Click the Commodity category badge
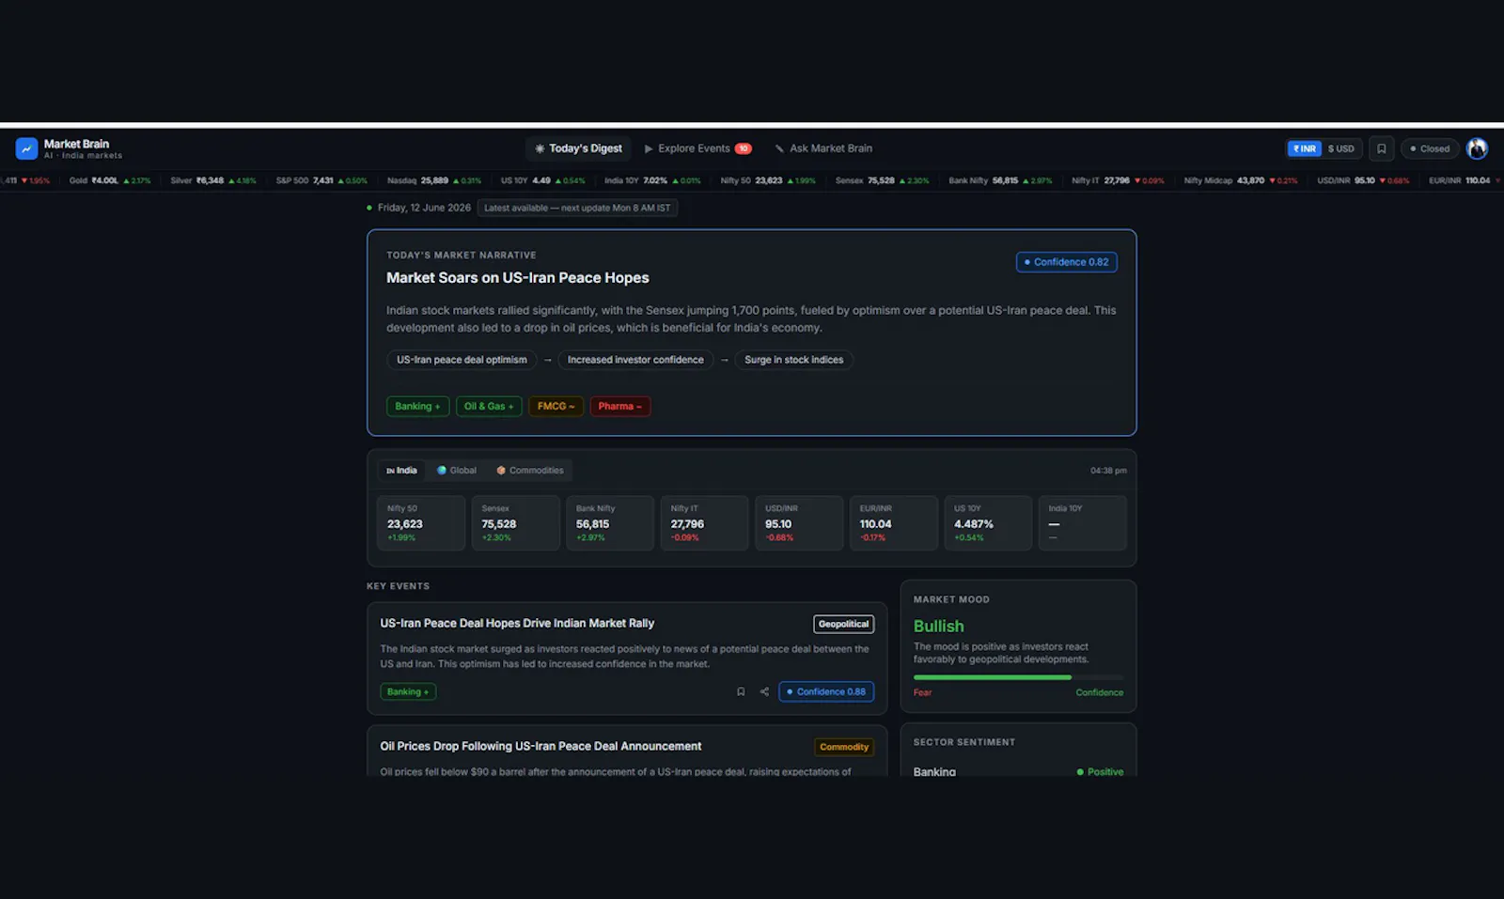1504x899 pixels. click(844, 747)
